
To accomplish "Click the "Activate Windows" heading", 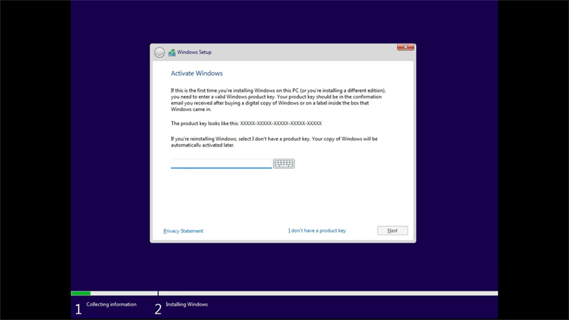I will tap(197, 73).
